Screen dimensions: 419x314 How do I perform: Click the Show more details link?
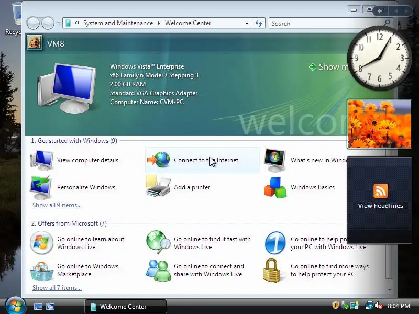pyautogui.click(x=329, y=67)
